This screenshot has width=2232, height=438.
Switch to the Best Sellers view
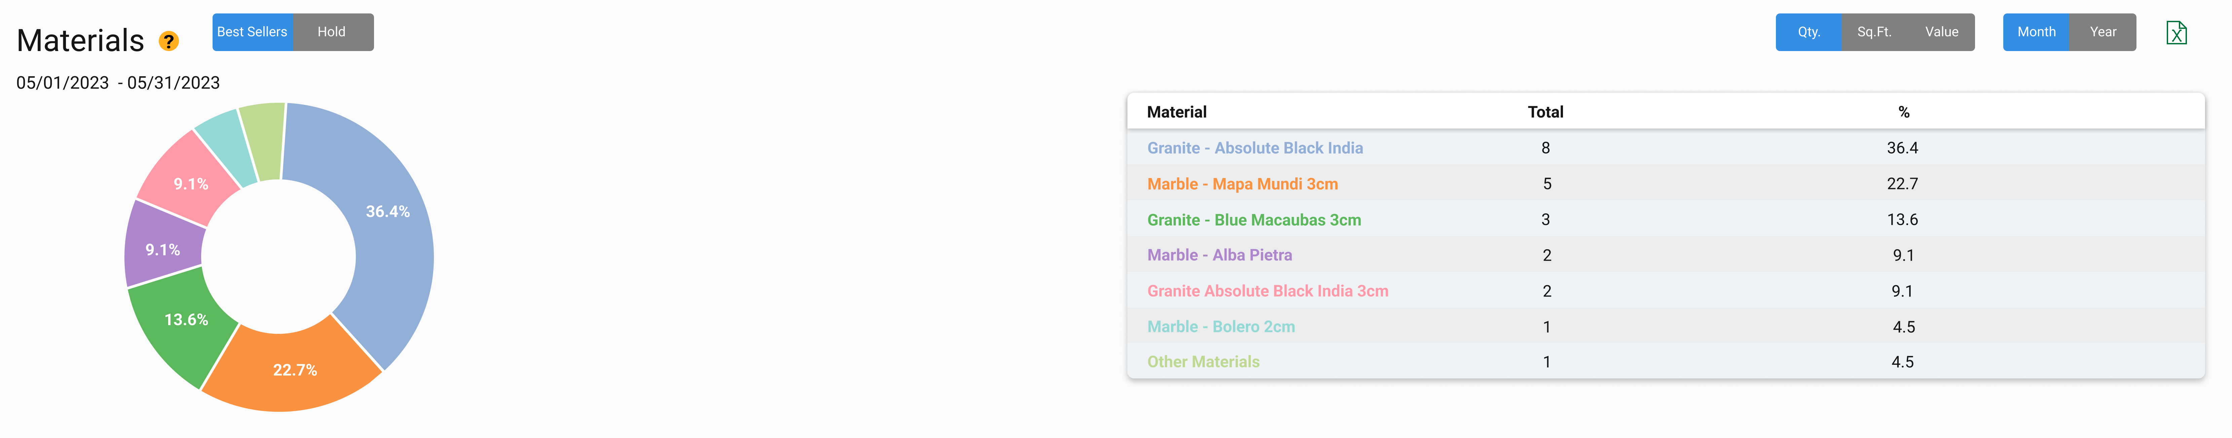[x=252, y=32]
